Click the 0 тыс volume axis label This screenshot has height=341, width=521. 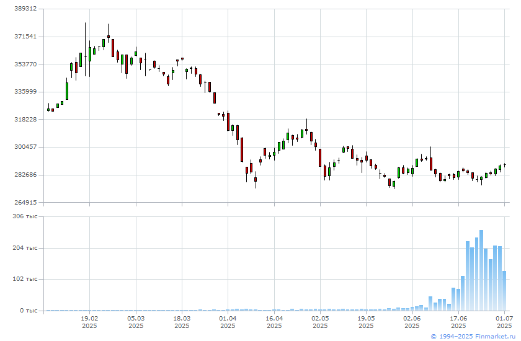[29, 311]
